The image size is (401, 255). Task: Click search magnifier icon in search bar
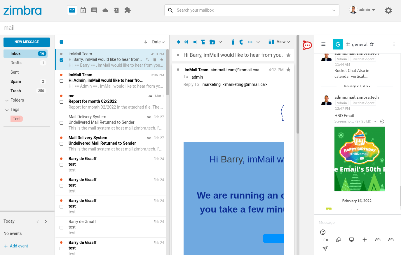coord(170,10)
